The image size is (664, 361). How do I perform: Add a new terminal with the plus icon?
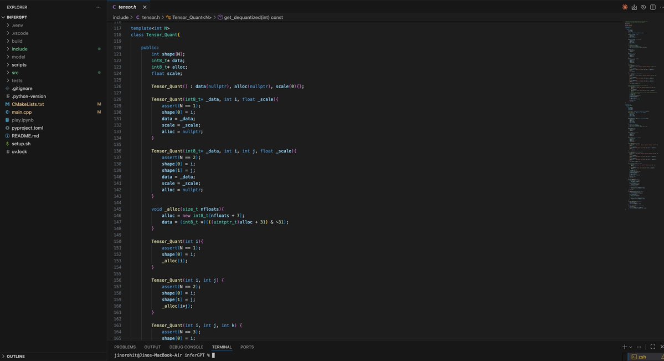pyautogui.click(x=624, y=347)
